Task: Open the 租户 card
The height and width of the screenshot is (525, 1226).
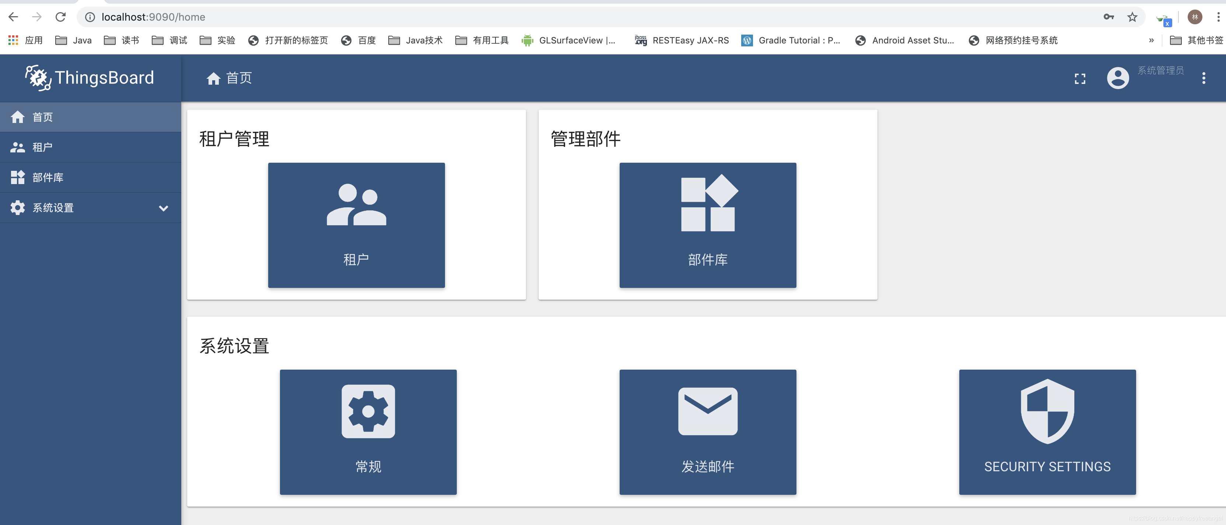Action: 356,225
